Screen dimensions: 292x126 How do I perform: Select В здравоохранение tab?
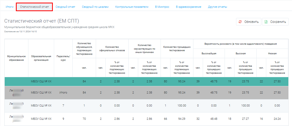(x=189, y=7)
